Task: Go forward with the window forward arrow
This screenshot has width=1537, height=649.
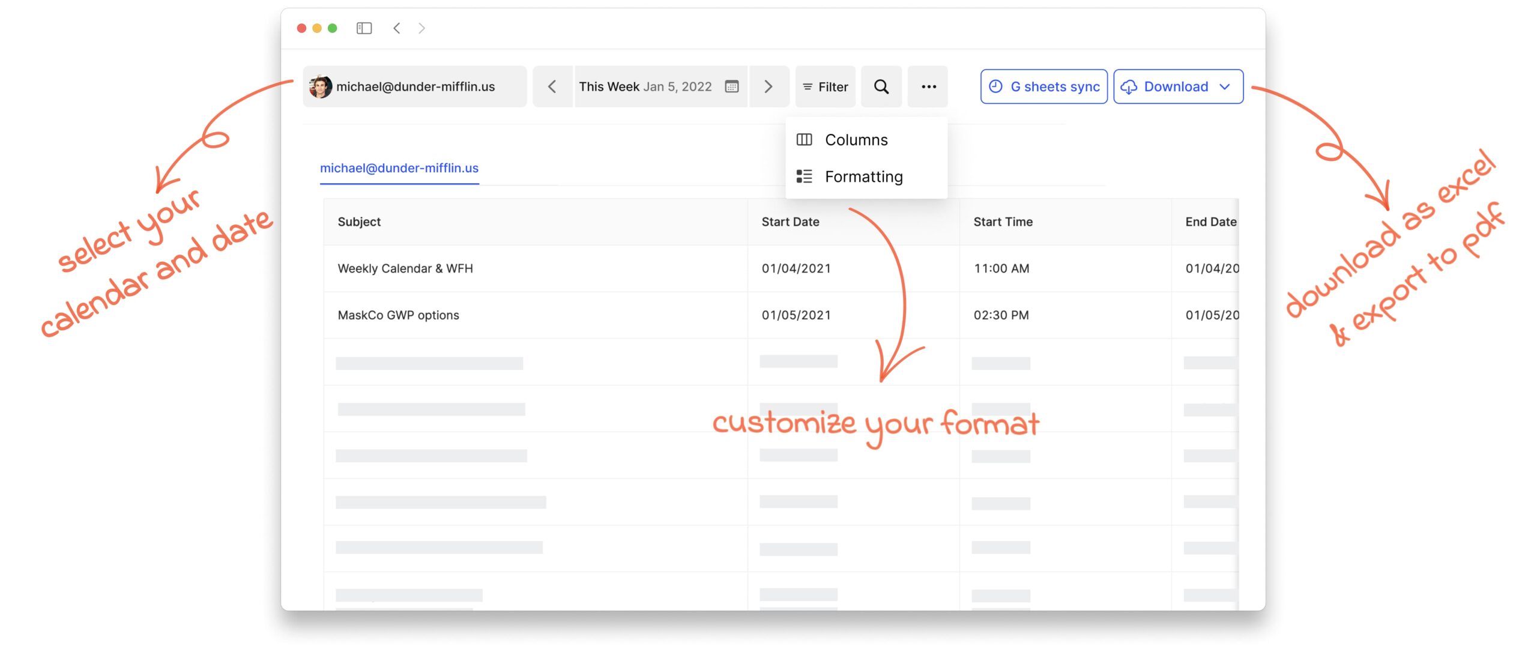Action: point(421,28)
